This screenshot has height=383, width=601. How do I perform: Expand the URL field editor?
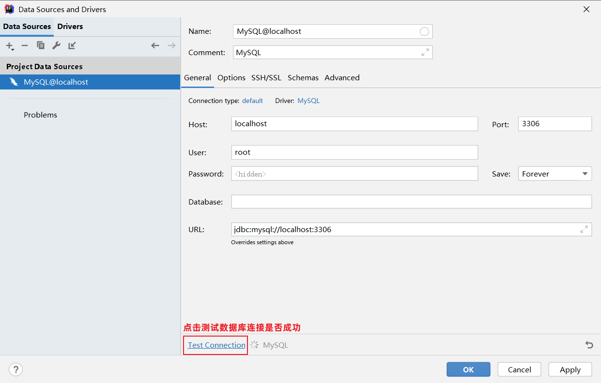tap(584, 229)
